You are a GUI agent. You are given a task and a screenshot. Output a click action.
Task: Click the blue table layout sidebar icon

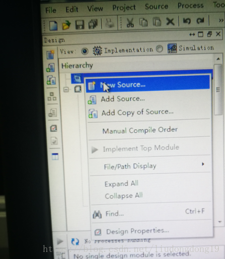[55, 157]
